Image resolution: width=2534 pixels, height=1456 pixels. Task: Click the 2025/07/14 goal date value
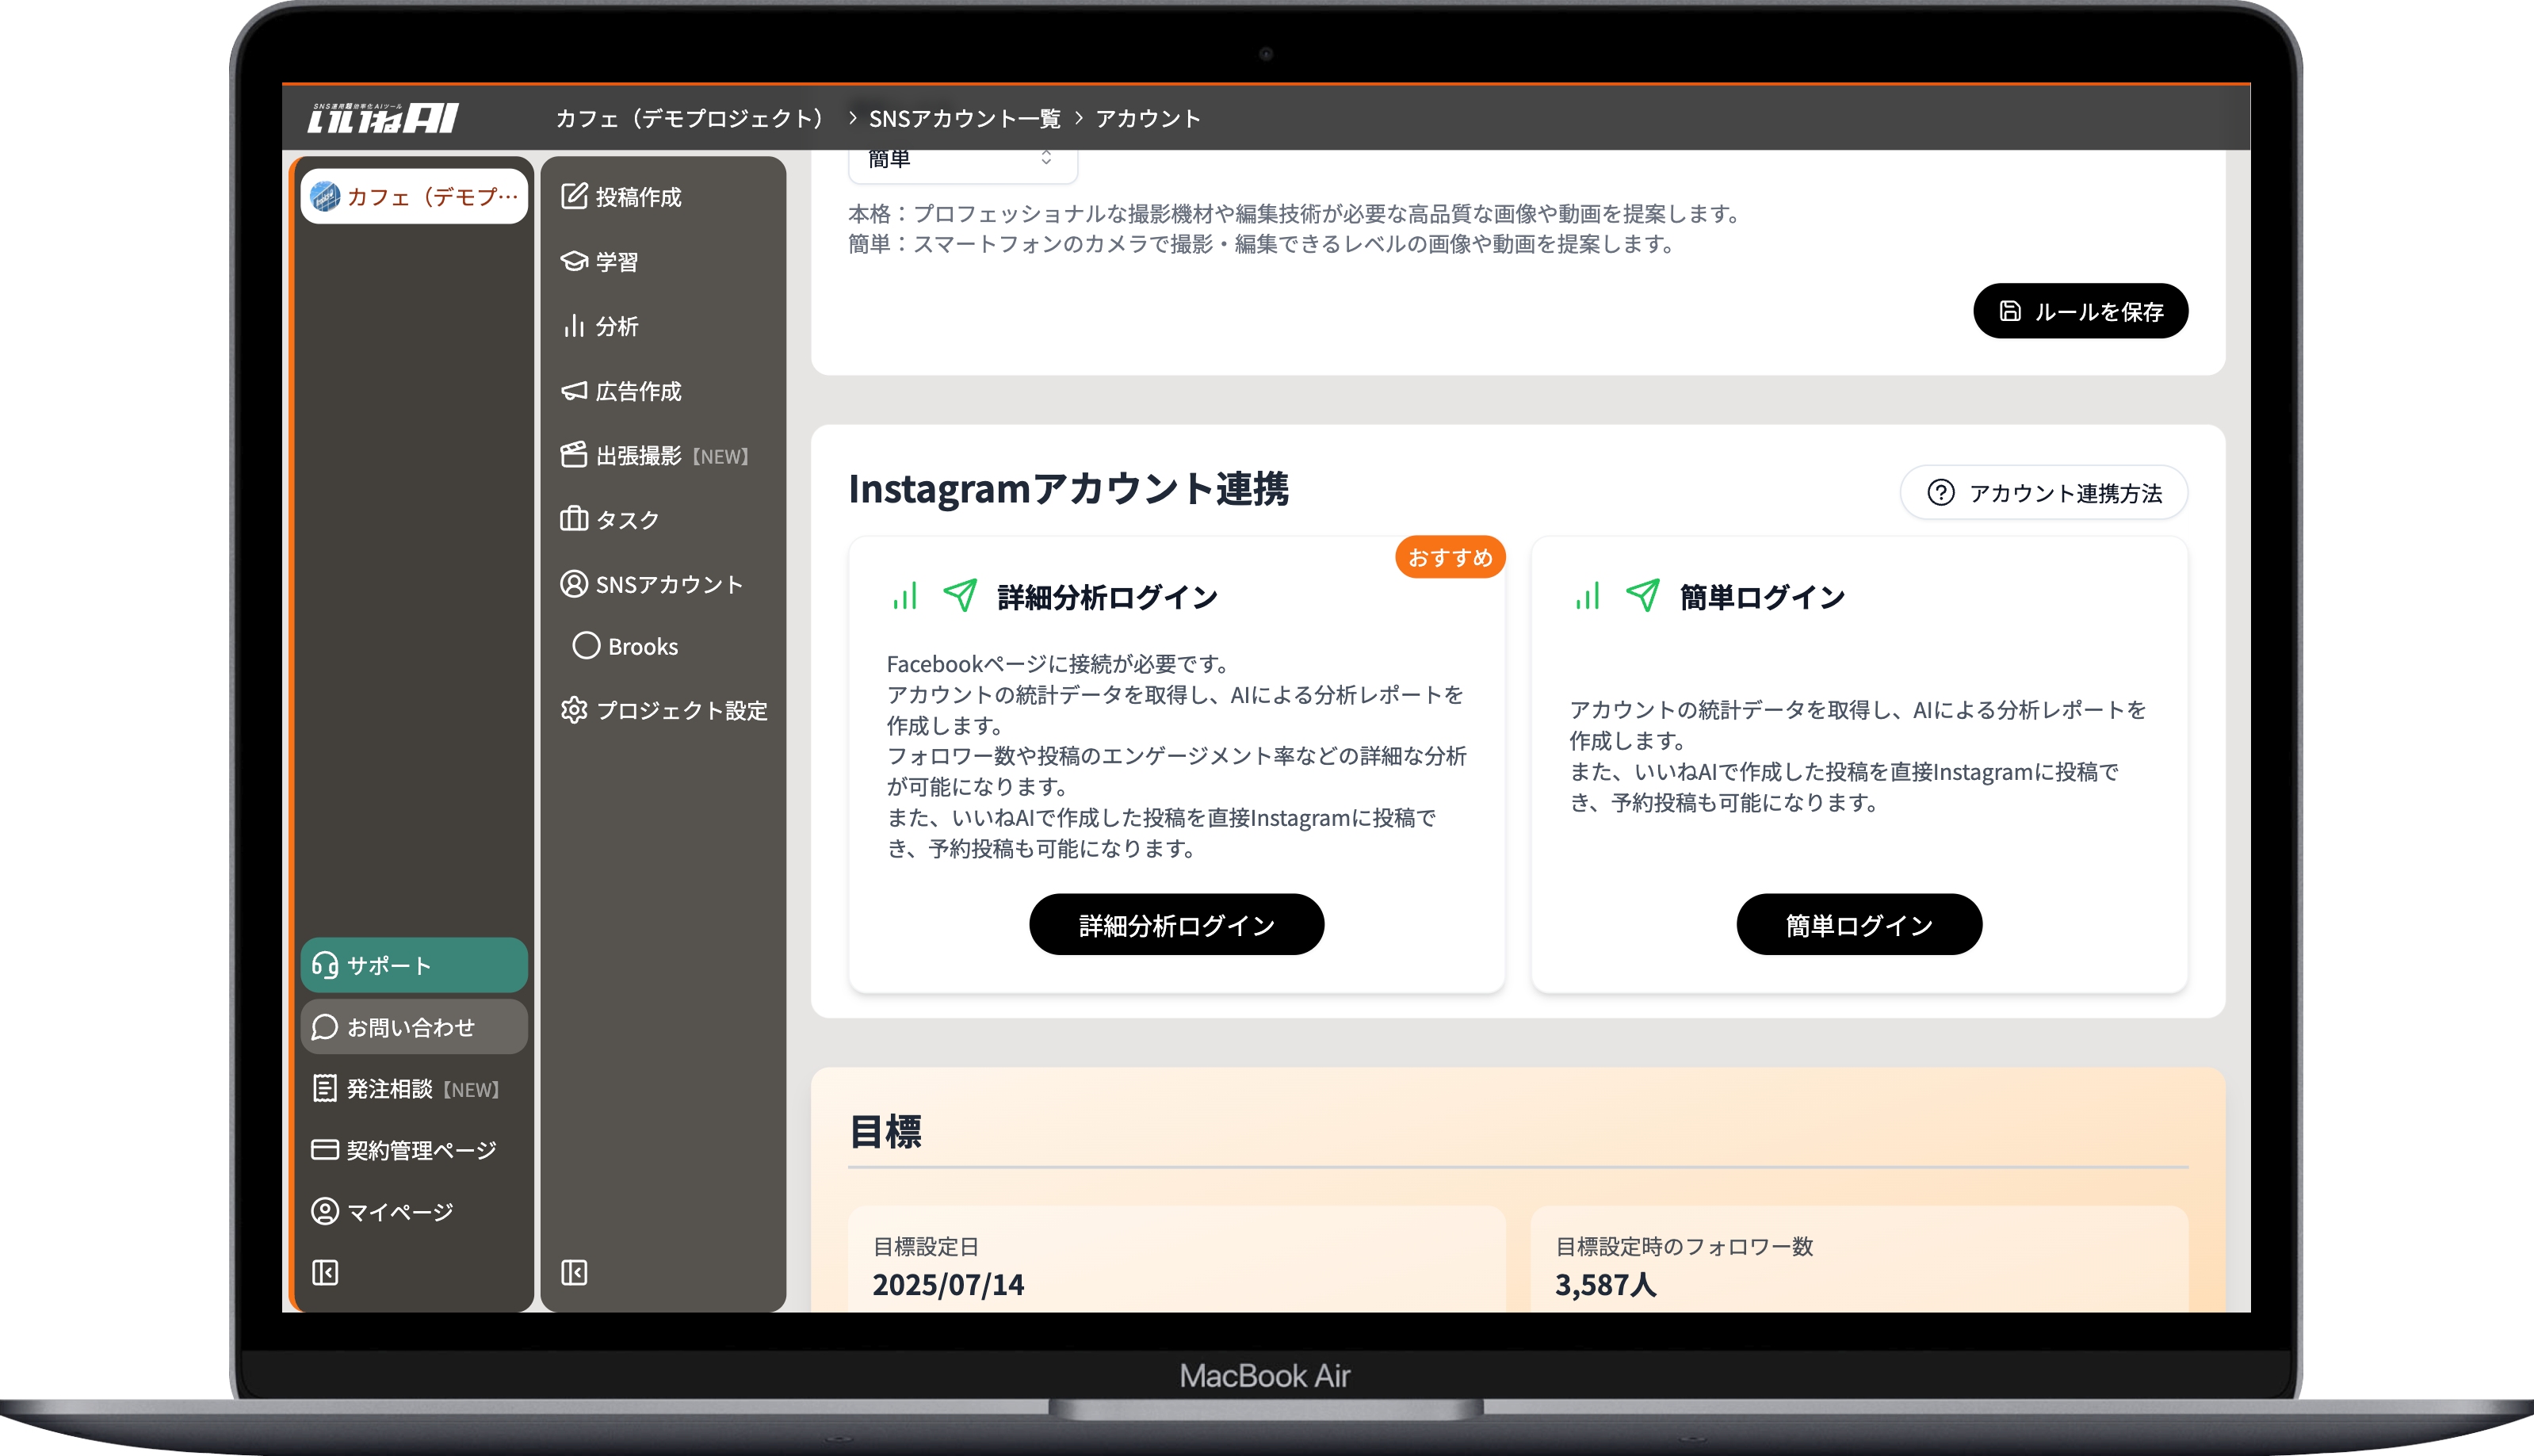pyautogui.click(x=948, y=1285)
